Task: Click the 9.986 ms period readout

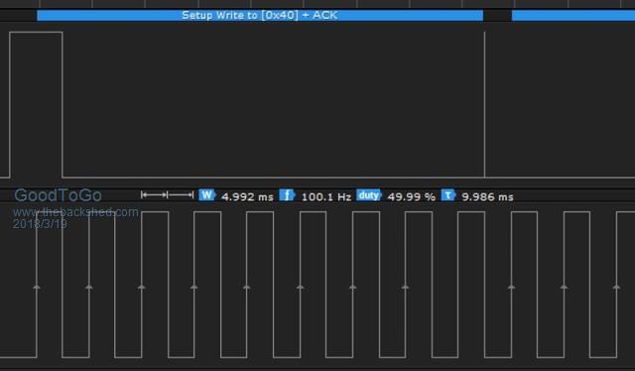Action: point(487,197)
